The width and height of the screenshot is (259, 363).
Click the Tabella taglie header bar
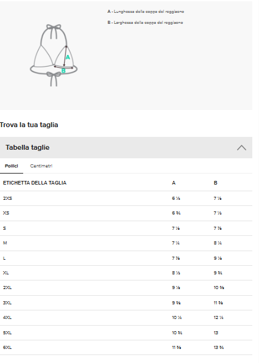pos(126,148)
